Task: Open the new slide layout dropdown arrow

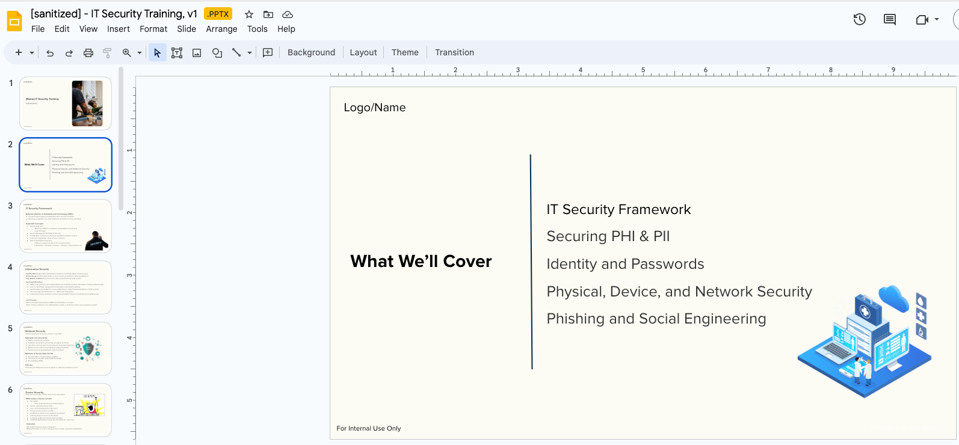Action: tap(32, 53)
